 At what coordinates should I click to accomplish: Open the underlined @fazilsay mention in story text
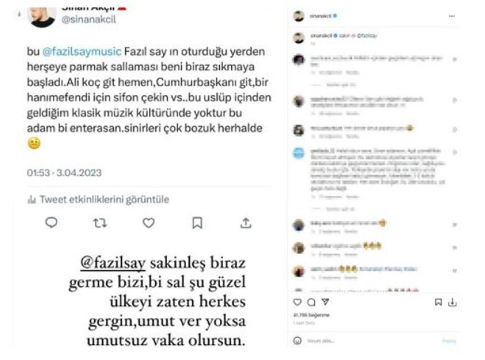point(113,263)
